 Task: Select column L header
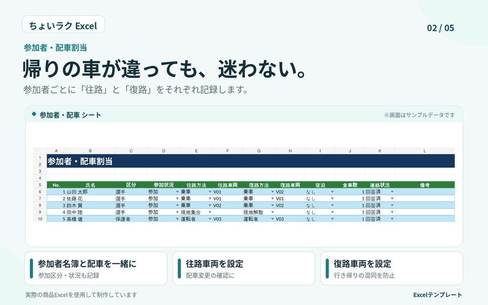425,151
